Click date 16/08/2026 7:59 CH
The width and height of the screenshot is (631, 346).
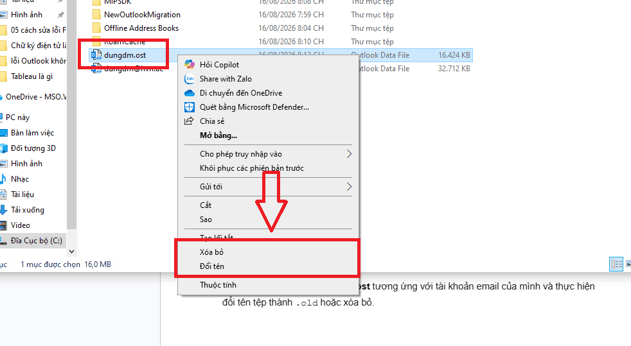tap(291, 15)
